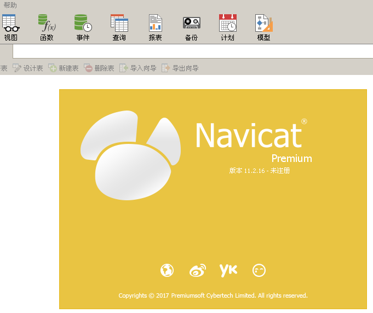This screenshot has height=313, width=373.
Task: Open the 函数 (Functions) icon
Action: click(x=47, y=27)
